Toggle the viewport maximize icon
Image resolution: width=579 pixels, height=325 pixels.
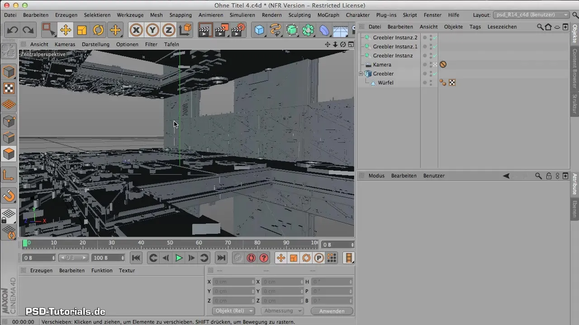point(351,44)
